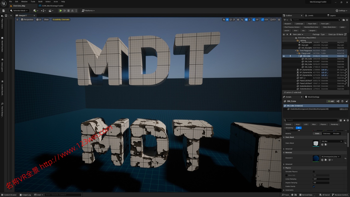Click the Add component button
350x197 pixels.
(331, 101)
